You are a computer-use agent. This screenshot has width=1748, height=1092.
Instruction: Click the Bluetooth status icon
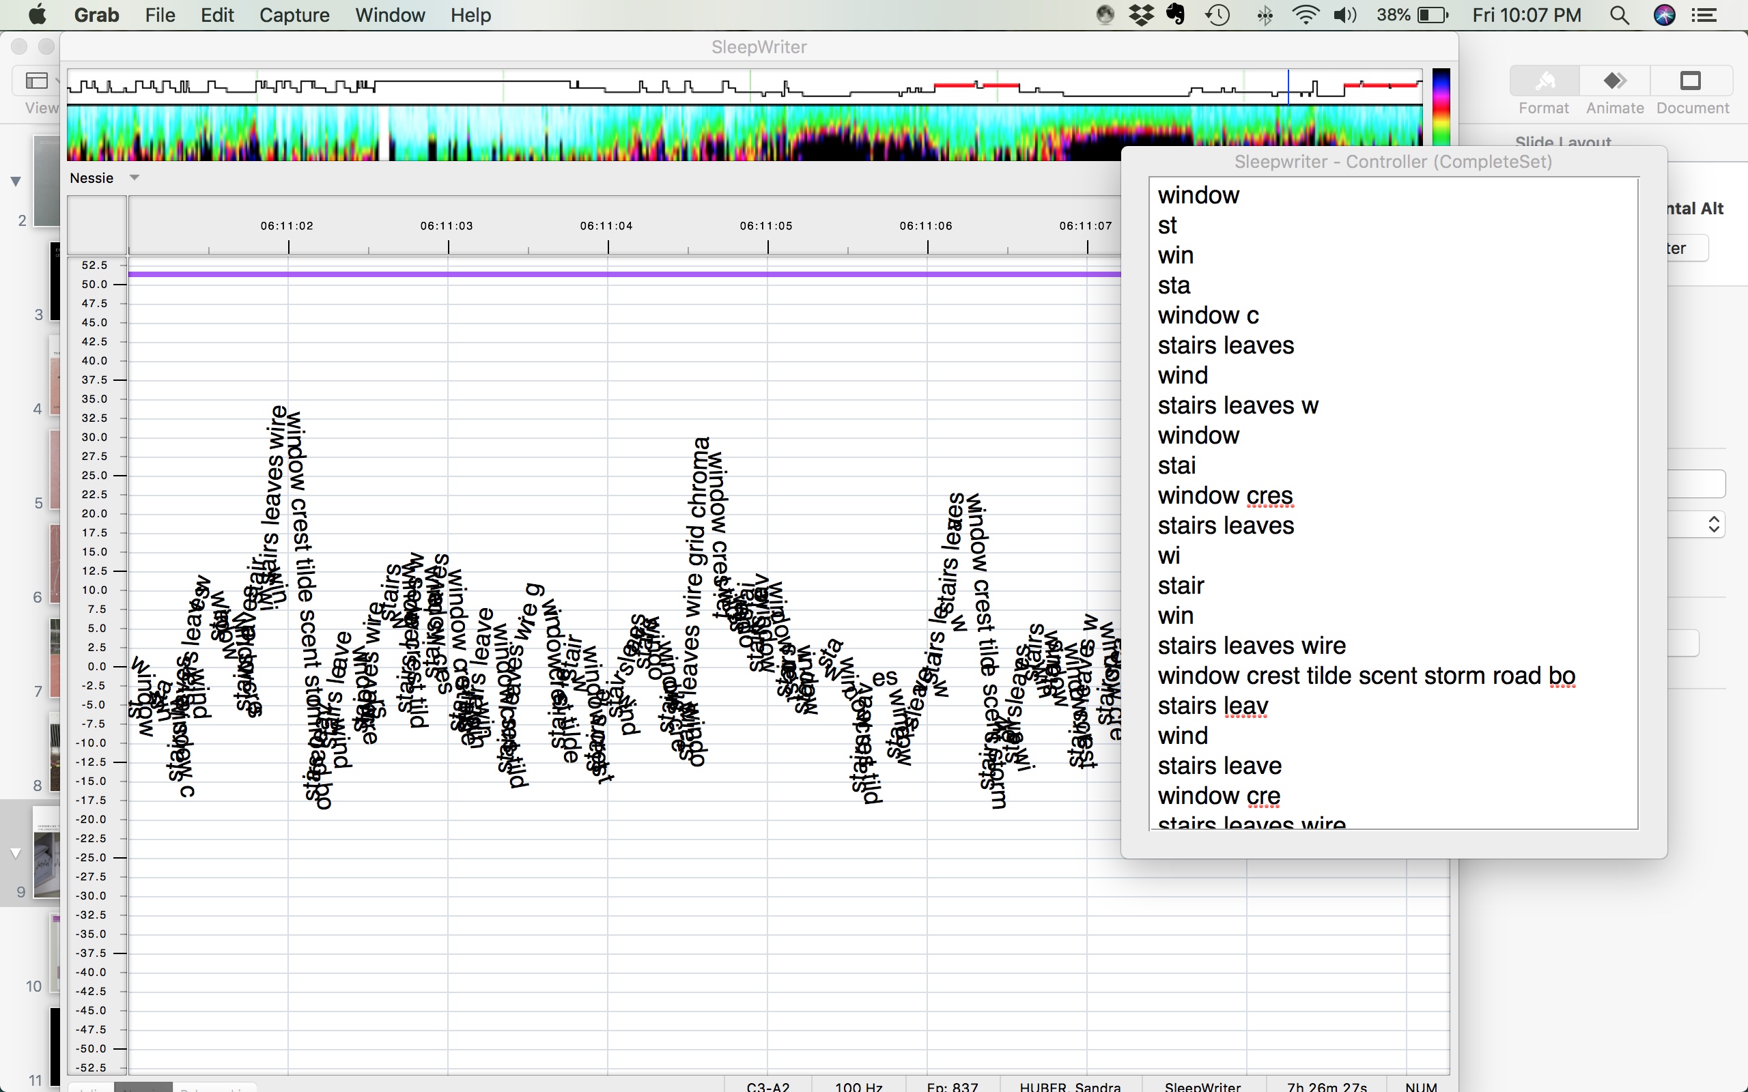tap(1265, 15)
